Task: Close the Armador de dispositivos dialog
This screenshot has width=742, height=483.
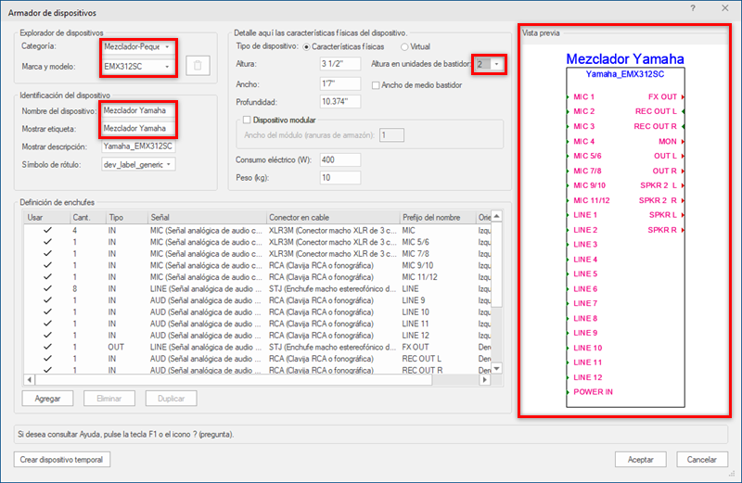Action: [x=725, y=8]
